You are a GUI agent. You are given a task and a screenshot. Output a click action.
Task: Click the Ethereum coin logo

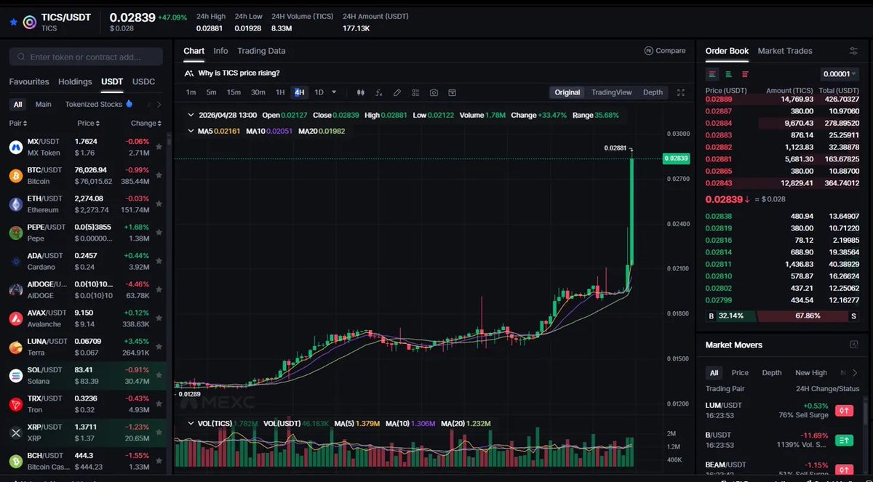(x=15, y=204)
